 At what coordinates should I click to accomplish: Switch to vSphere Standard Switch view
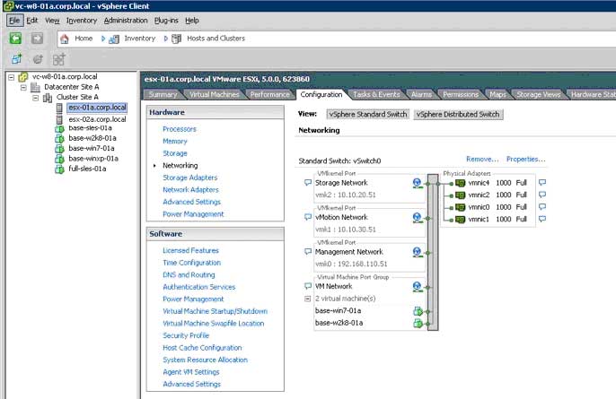(368, 114)
